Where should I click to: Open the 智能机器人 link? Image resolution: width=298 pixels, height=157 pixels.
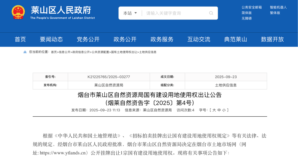pos(278,7)
